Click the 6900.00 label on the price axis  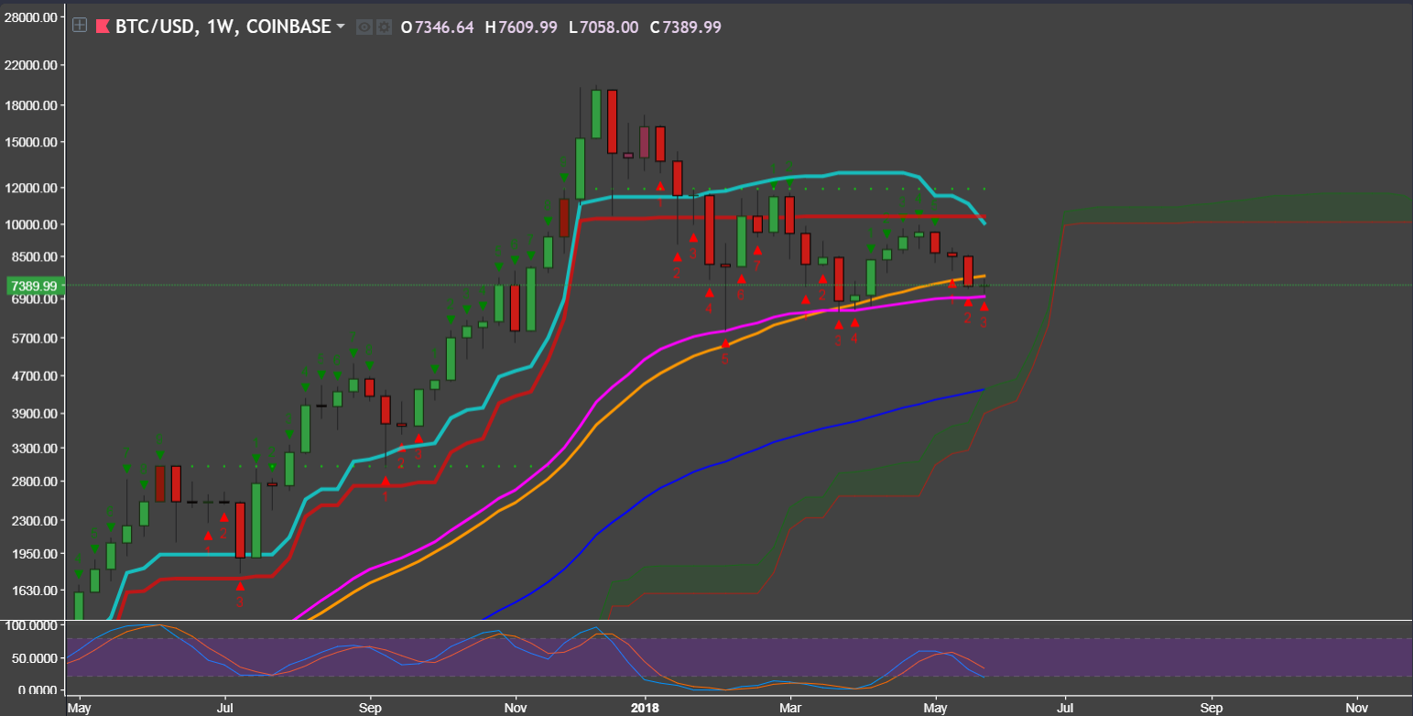36,299
